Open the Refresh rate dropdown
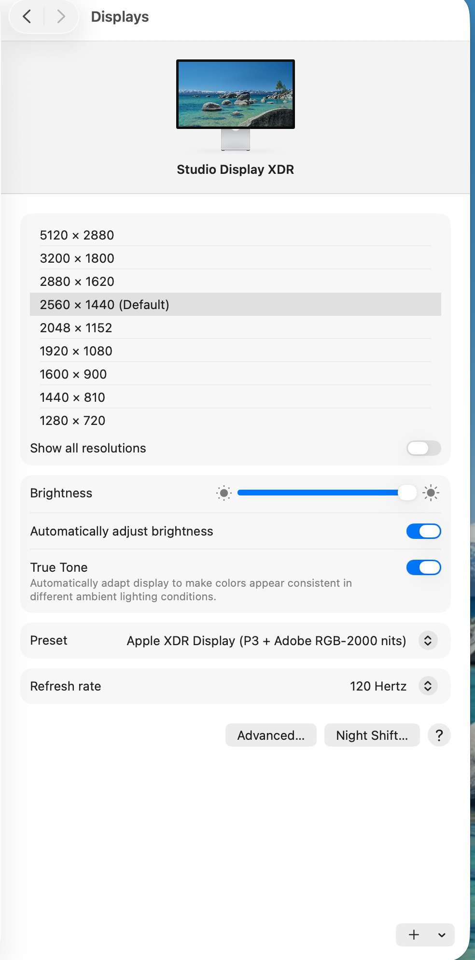This screenshot has width=475, height=960. pos(428,686)
